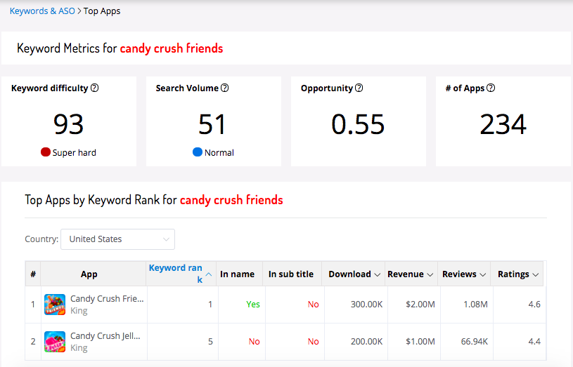Viewport: 573px width, 367px height.
Task: Open the Candy Crush Friends app icon
Action: [55, 305]
